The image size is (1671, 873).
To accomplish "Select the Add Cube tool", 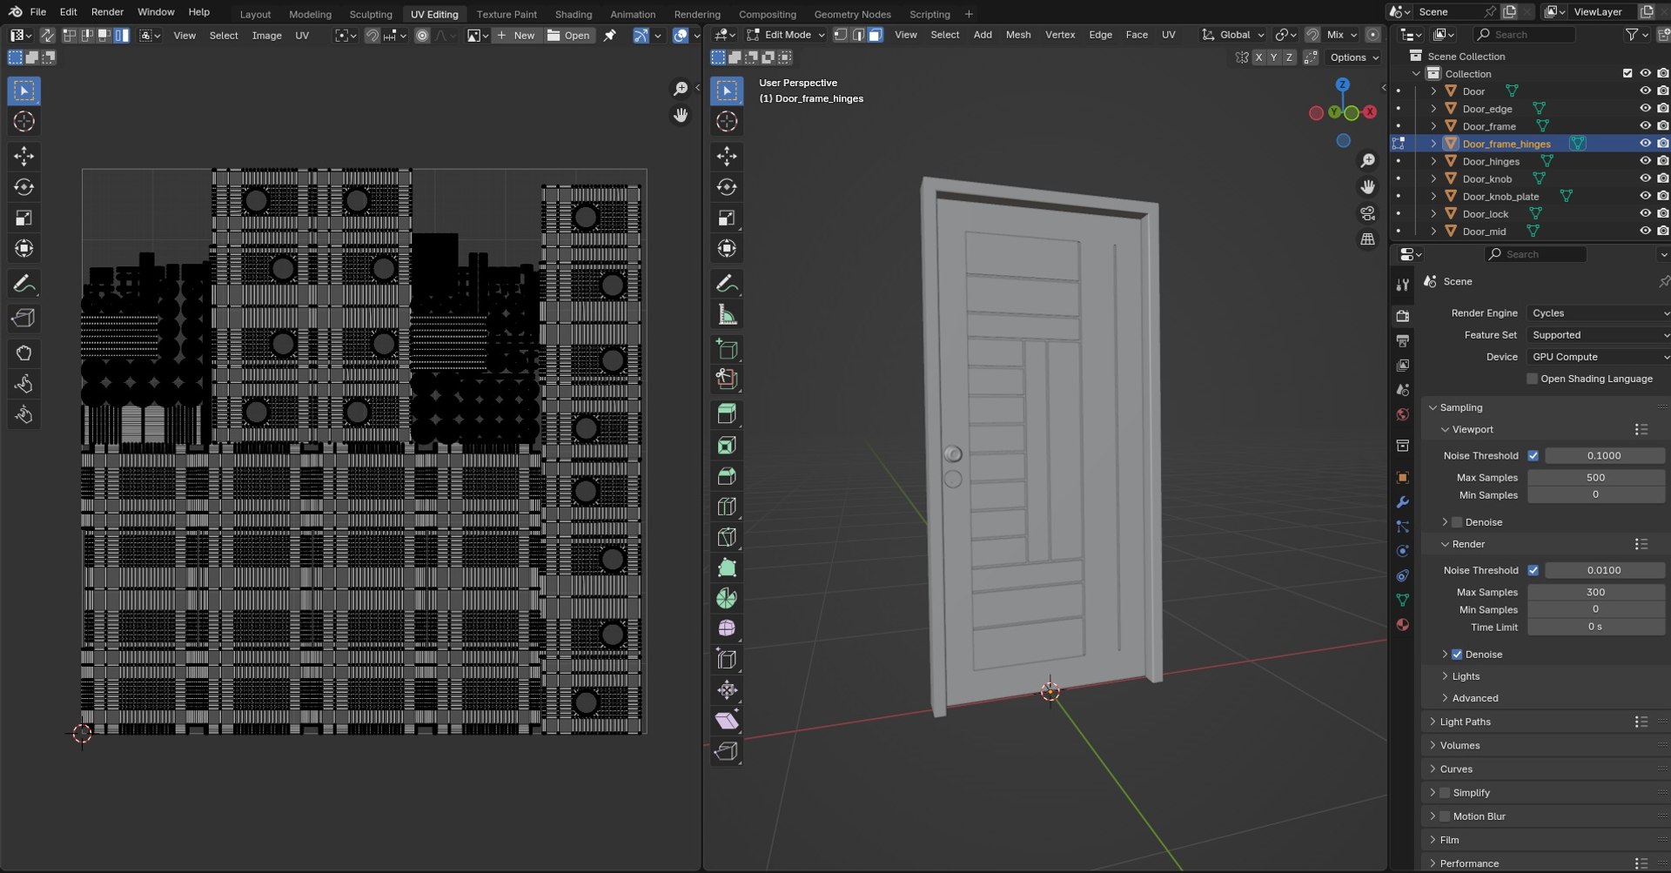I will [727, 349].
